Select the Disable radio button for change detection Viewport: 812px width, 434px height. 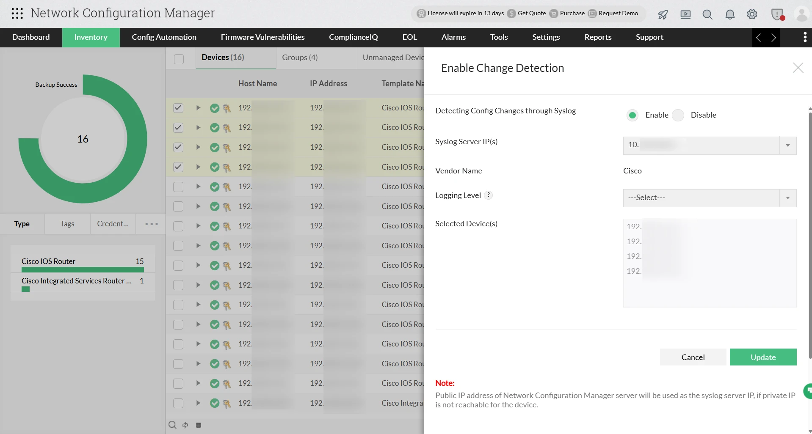tap(678, 115)
